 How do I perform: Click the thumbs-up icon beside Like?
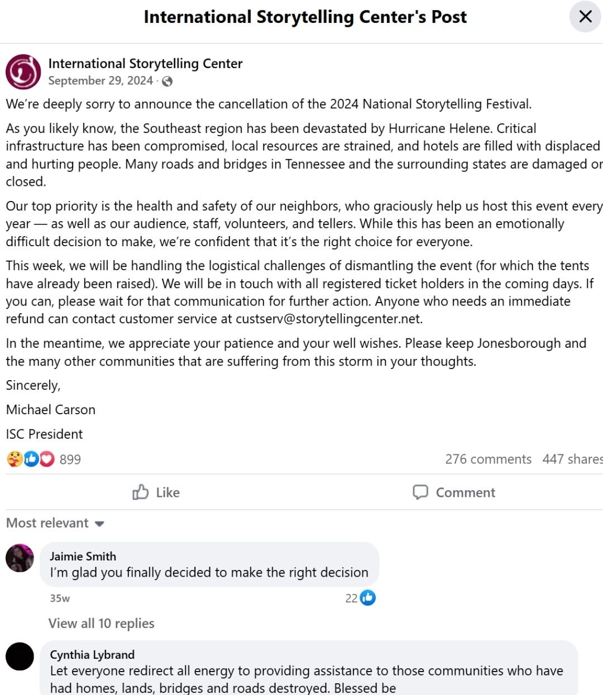pos(140,492)
